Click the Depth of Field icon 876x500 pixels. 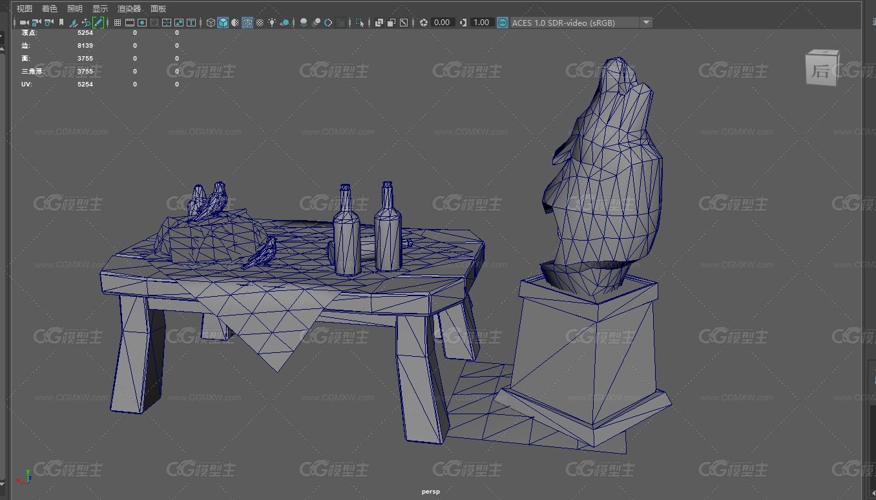click(x=340, y=23)
